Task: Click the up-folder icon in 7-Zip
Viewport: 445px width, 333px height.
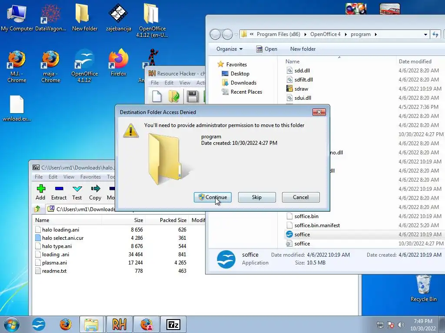Action: [37, 209]
